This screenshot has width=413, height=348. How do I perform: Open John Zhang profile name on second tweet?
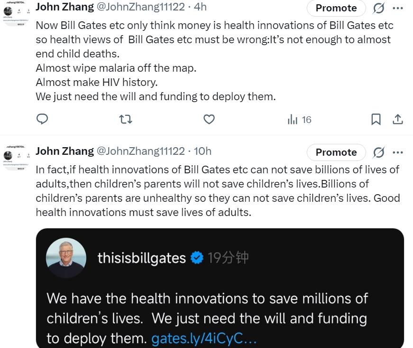[x=64, y=151]
